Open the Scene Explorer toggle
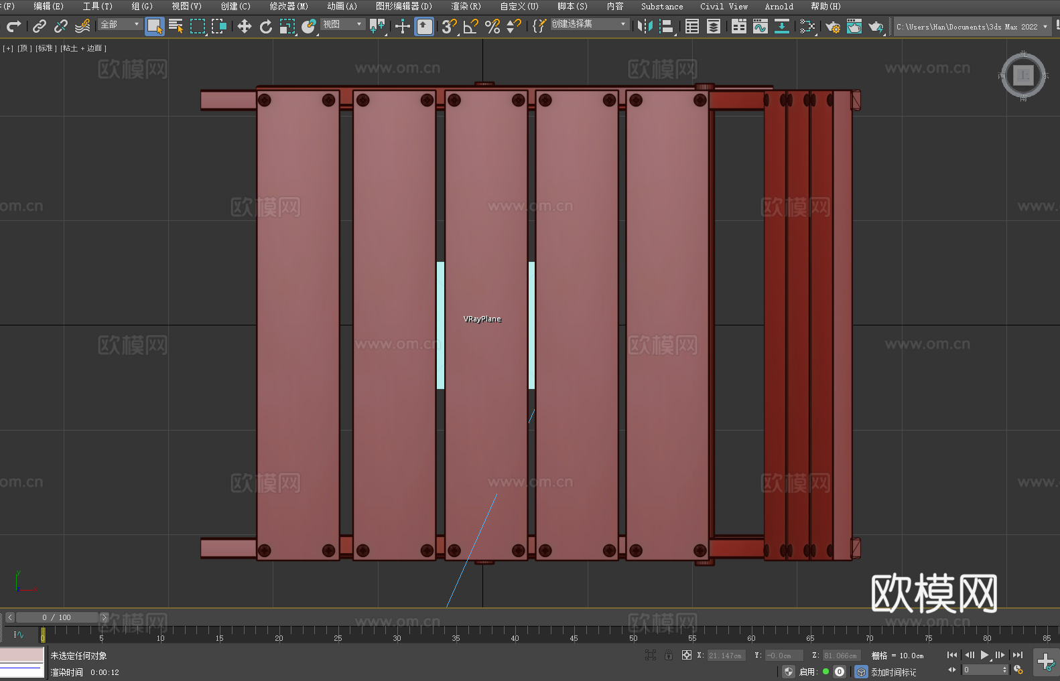This screenshot has width=1060, height=681. (692, 26)
